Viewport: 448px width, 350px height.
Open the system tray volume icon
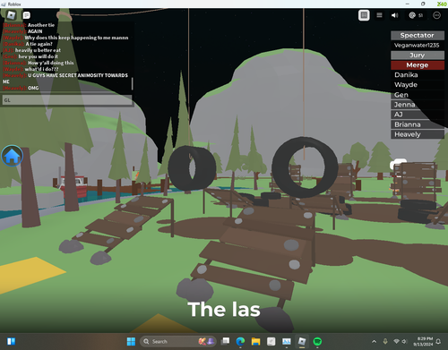[x=404, y=341]
